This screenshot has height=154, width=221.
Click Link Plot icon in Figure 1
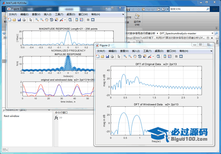click(x=70, y=20)
